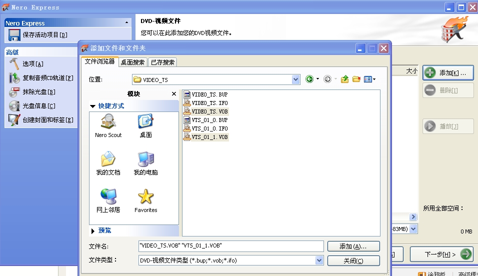Select 复制音频CD轨道[F] icon
Viewport: 478px width, 276px height.
(x=14, y=78)
